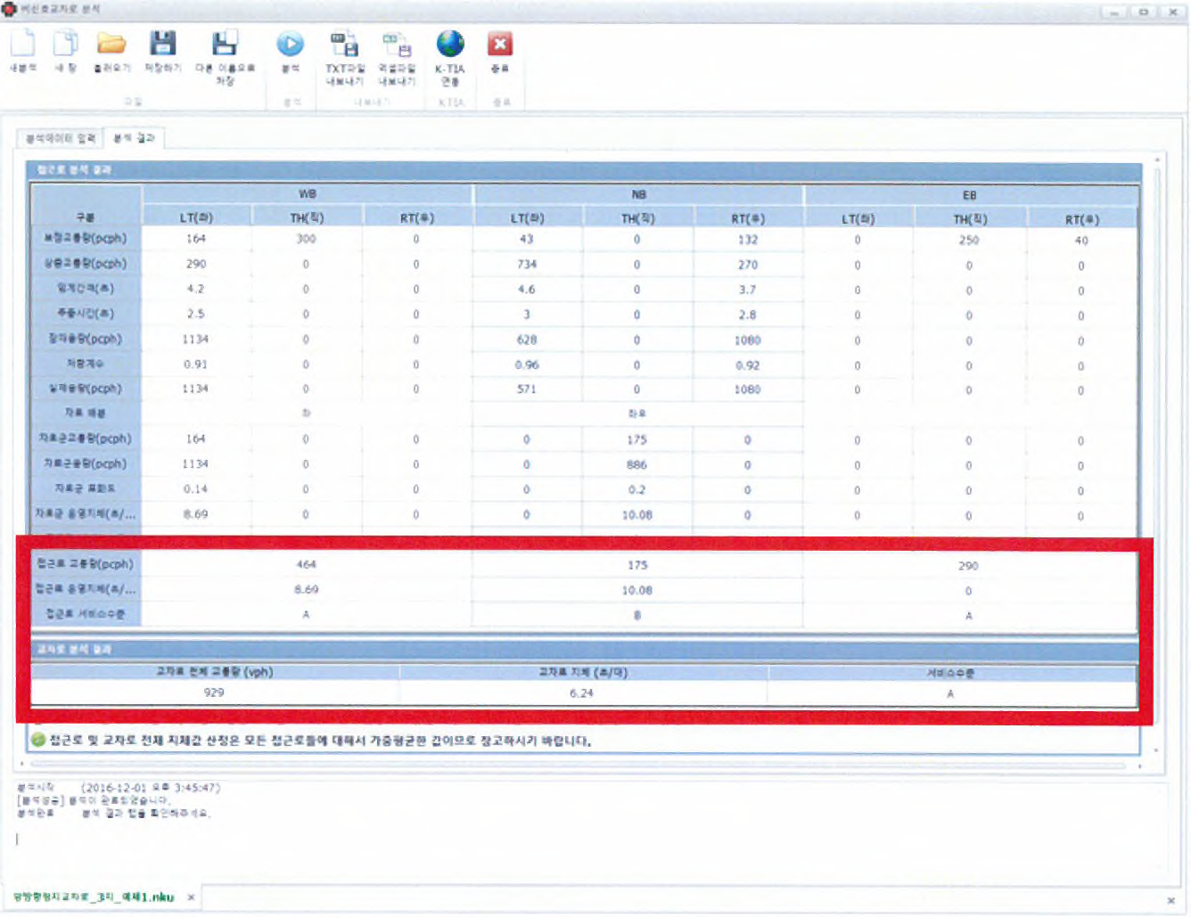
Task: Select the cell showing 2.8
Action: click(747, 315)
